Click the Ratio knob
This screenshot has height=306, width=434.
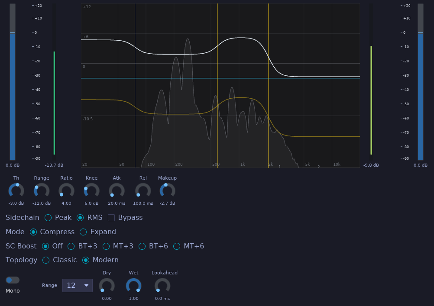pos(66,190)
